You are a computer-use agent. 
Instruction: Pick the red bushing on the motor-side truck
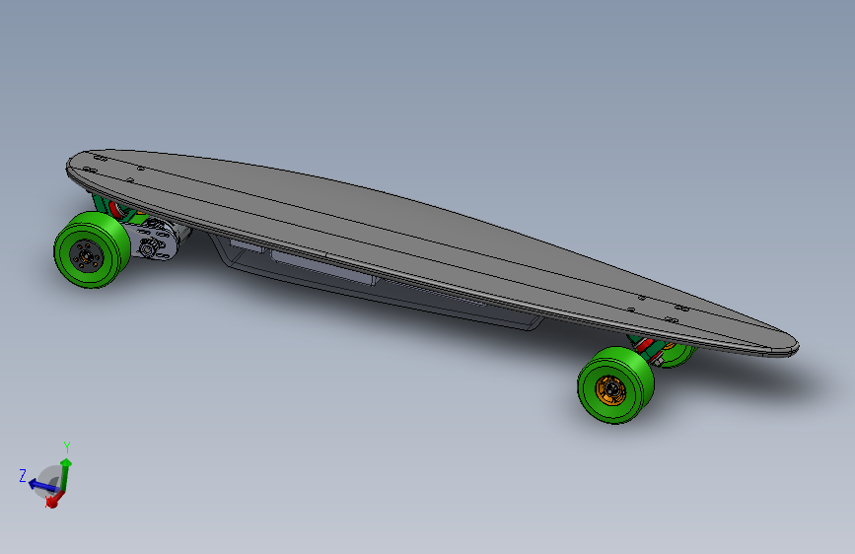pyautogui.click(x=115, y=209)
